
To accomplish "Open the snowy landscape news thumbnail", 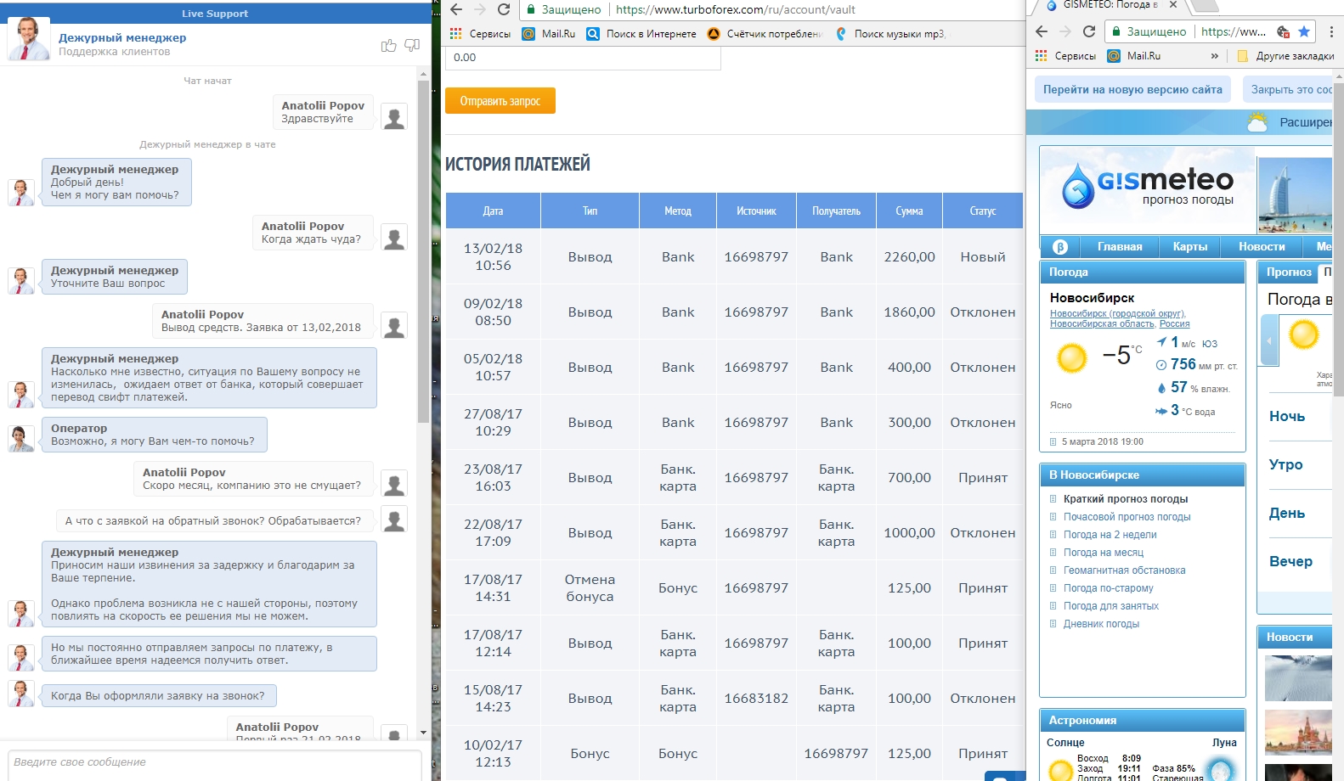I will coord(1298,677).
